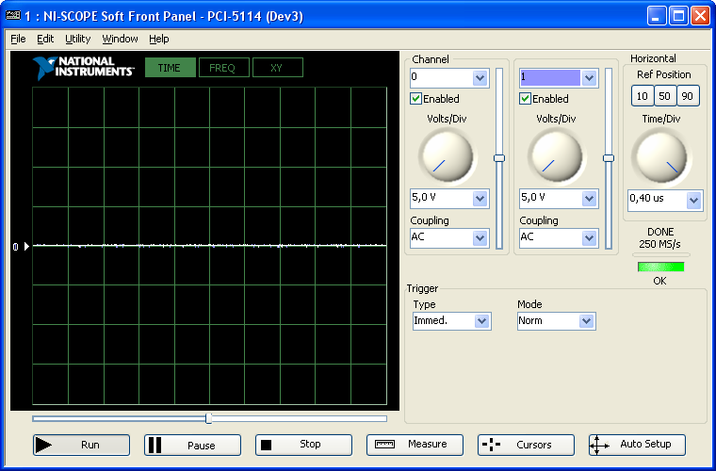This screenshot has width=716, height=471.
Task: Click the Stop square icon
Action: [267, 445]
